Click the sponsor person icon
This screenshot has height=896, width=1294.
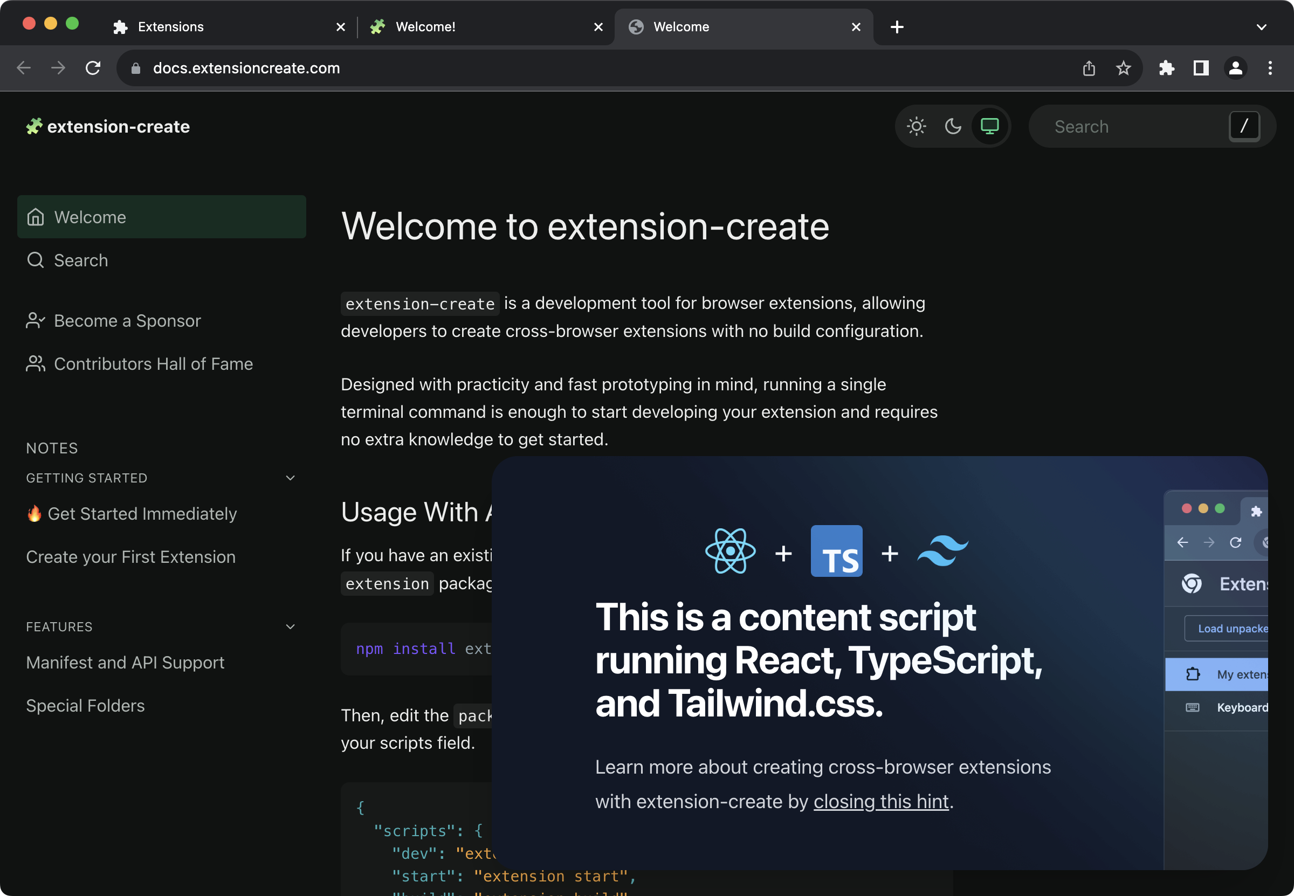pos(36,321)
